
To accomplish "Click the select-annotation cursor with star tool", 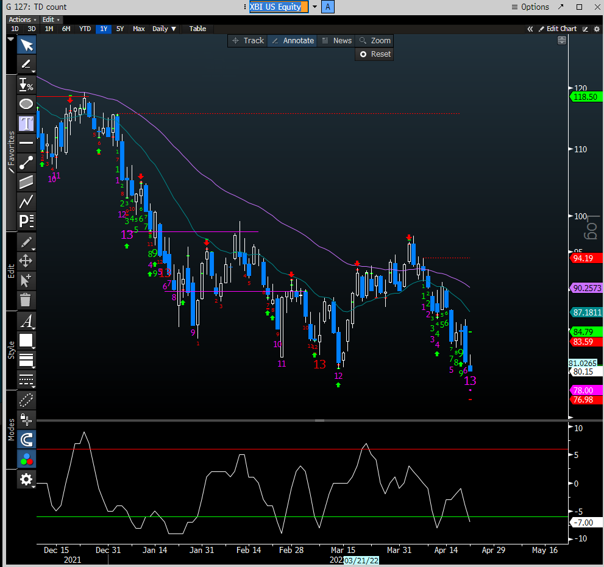I will click(26, 281).
